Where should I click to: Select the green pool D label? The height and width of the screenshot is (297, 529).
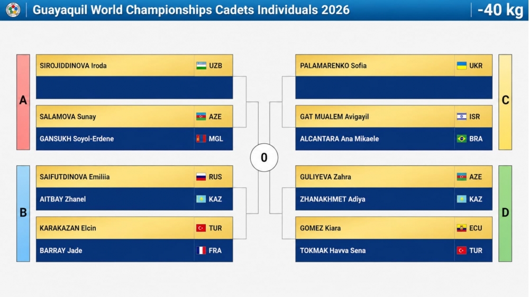click(x=505, y=214)
